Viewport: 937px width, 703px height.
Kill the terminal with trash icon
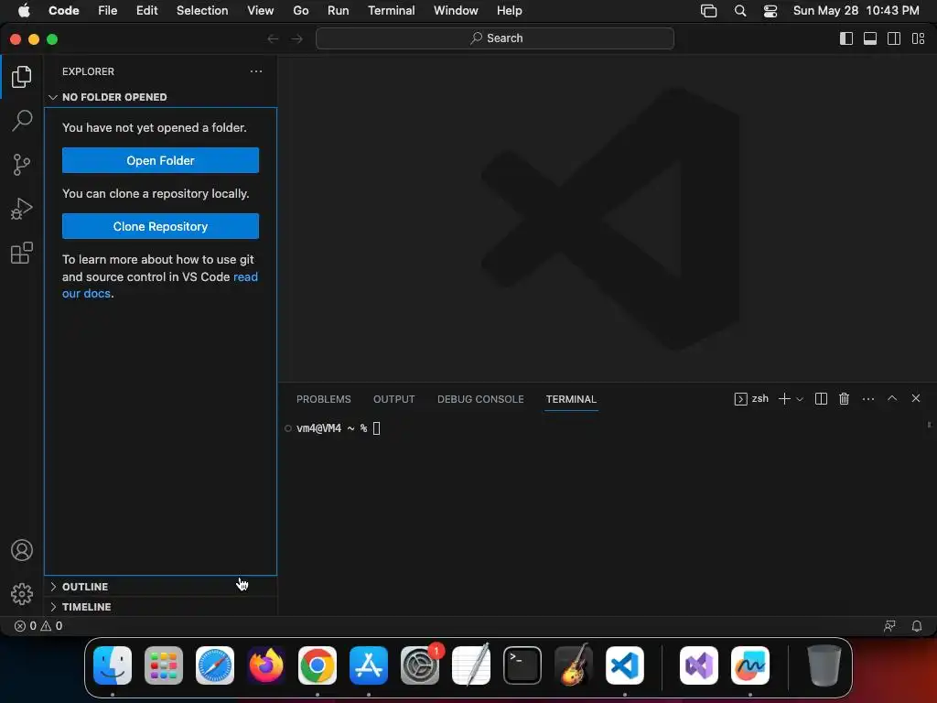[844, 399]
